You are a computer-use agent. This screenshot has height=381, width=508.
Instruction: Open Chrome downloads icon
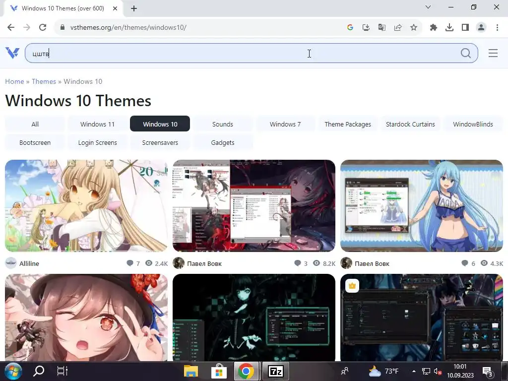click(449, 28)
